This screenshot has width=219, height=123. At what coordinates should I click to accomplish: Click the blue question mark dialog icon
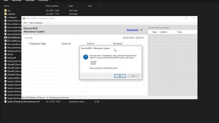coord(86,57)
